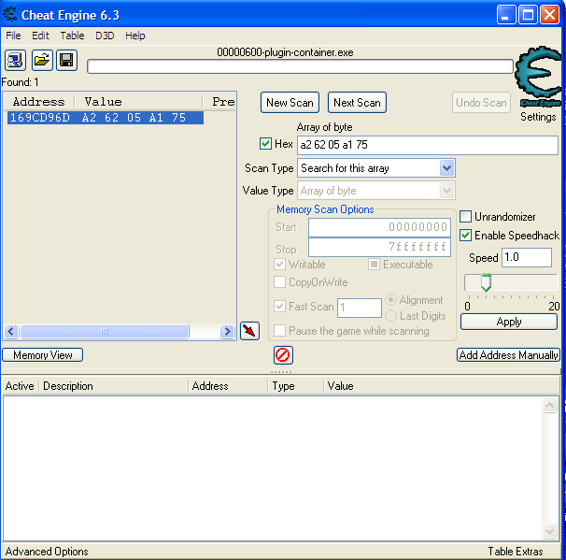
Task: Click the Undo Scan button
Action: tap(481, 103)
